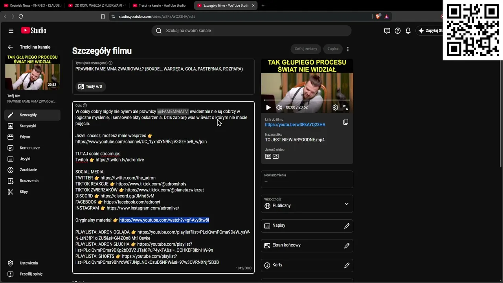
Task: Click the sidebar video thumbnail
Action: click(x=32, y=72)
